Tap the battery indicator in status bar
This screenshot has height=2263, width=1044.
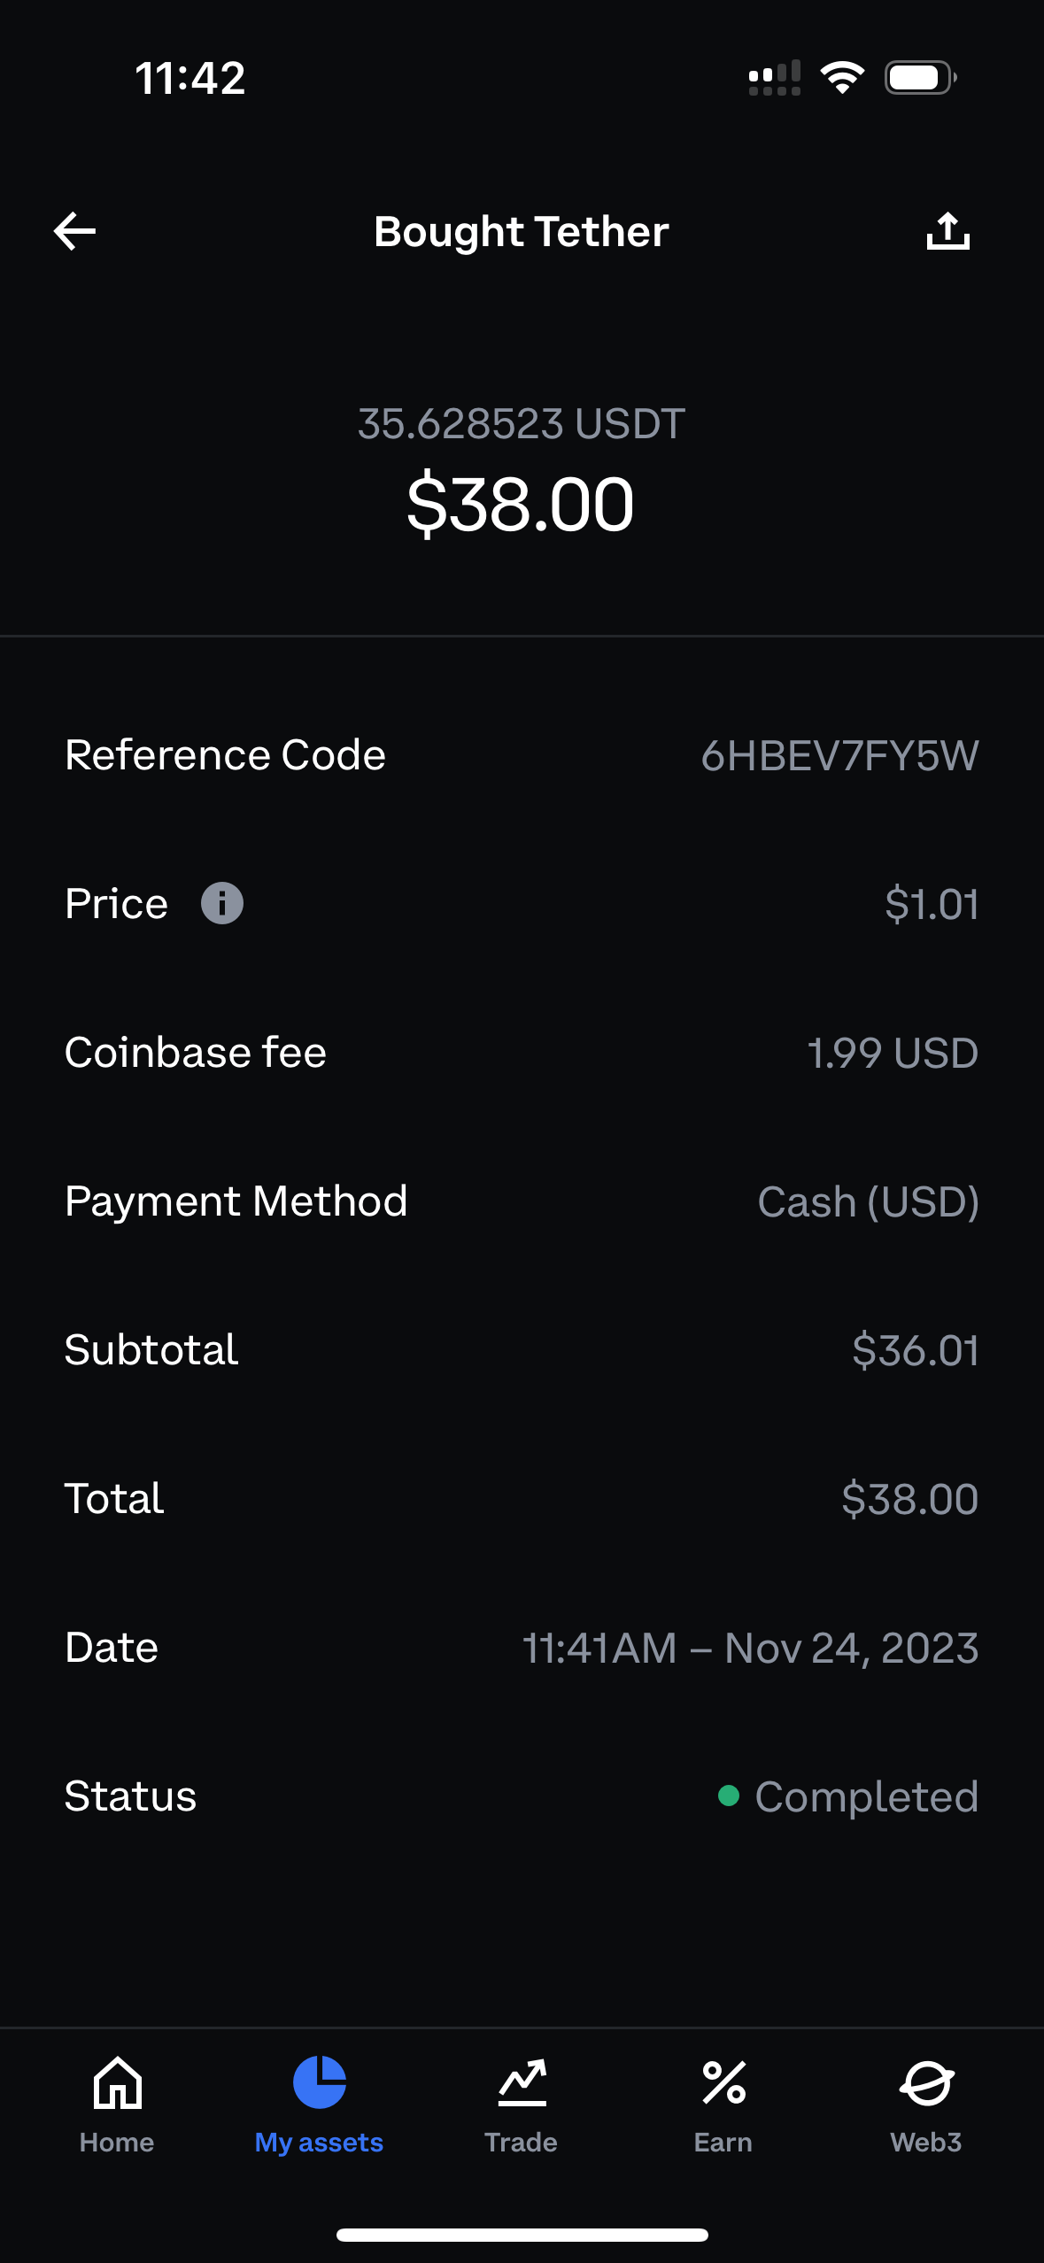pos(920,78)
